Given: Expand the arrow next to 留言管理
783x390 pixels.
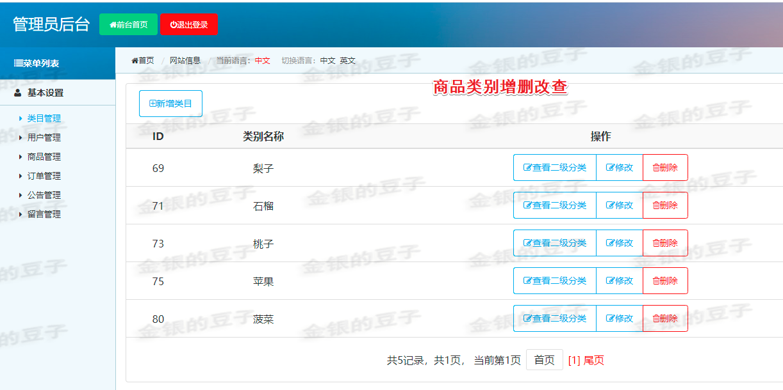Looking at the screenshot, I should 21,214.
